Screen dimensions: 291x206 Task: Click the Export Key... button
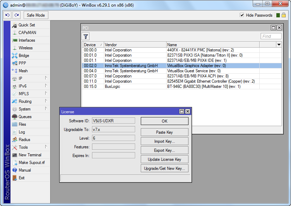[164, 150]
